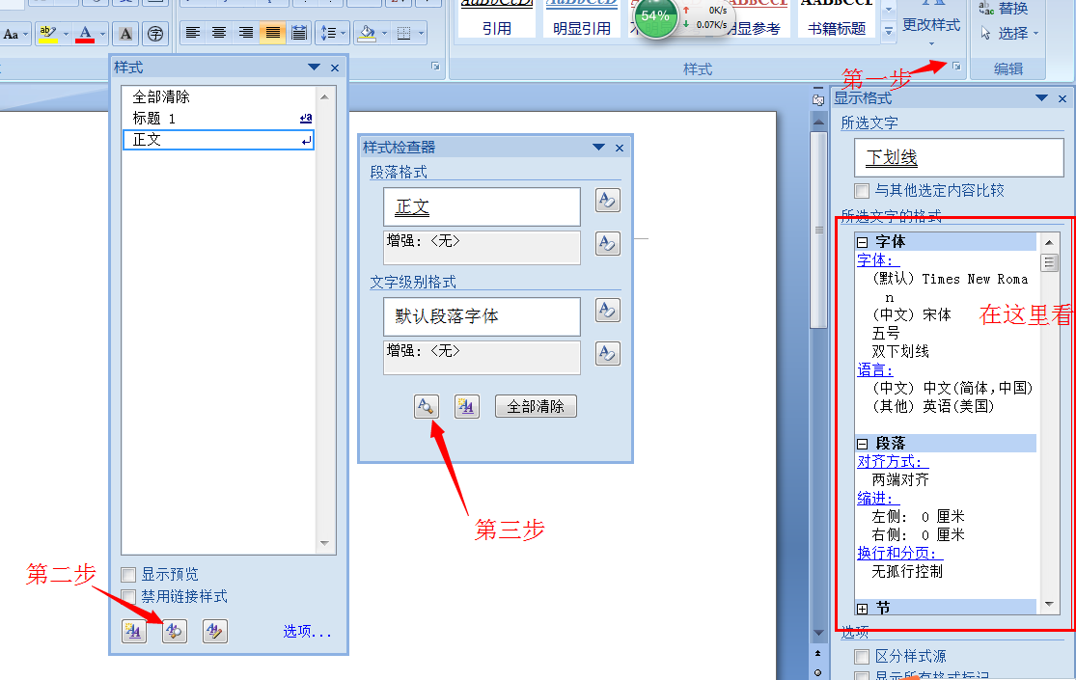Click New Style icon in styles pane
This screenshot has height=680, width=1076.
click(x=134, y=631)
